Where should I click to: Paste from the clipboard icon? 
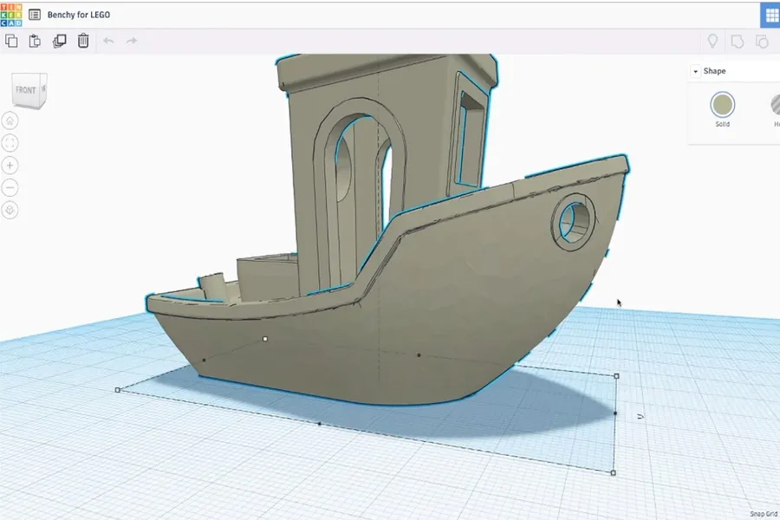35,41
